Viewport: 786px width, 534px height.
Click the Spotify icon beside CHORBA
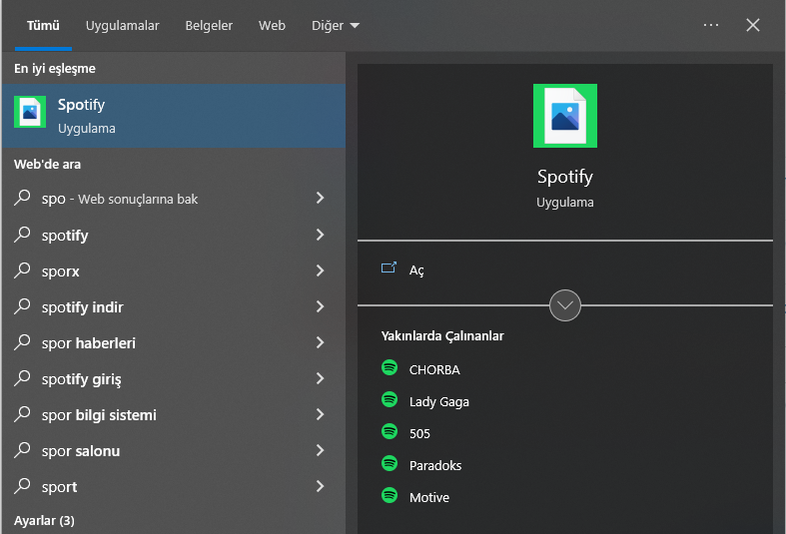point(390,368)
